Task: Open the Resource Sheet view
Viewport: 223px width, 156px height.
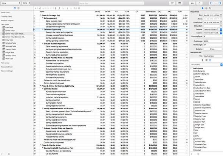Action: [x=7, y=67]
